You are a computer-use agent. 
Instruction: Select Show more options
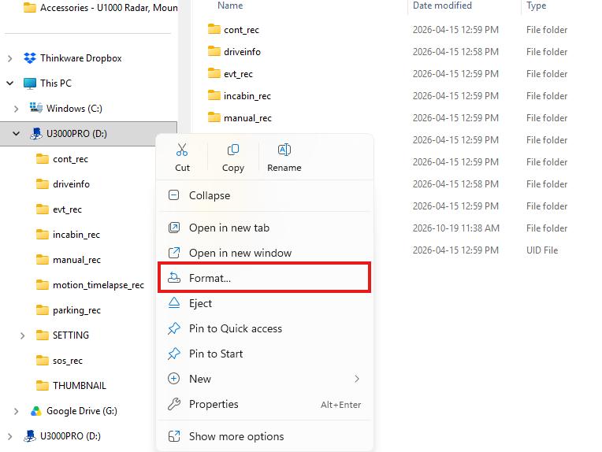(x=265, y=436)
